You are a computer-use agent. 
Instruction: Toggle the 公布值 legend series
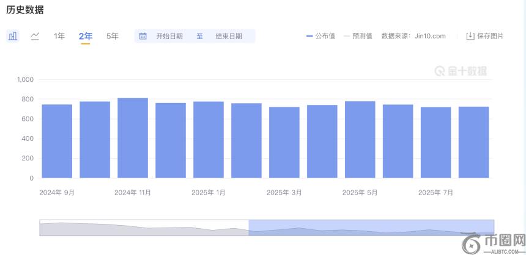coord(320,36)
